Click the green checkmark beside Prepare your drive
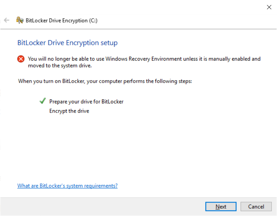This screenshot has height=216, width=277. point(42,101)
